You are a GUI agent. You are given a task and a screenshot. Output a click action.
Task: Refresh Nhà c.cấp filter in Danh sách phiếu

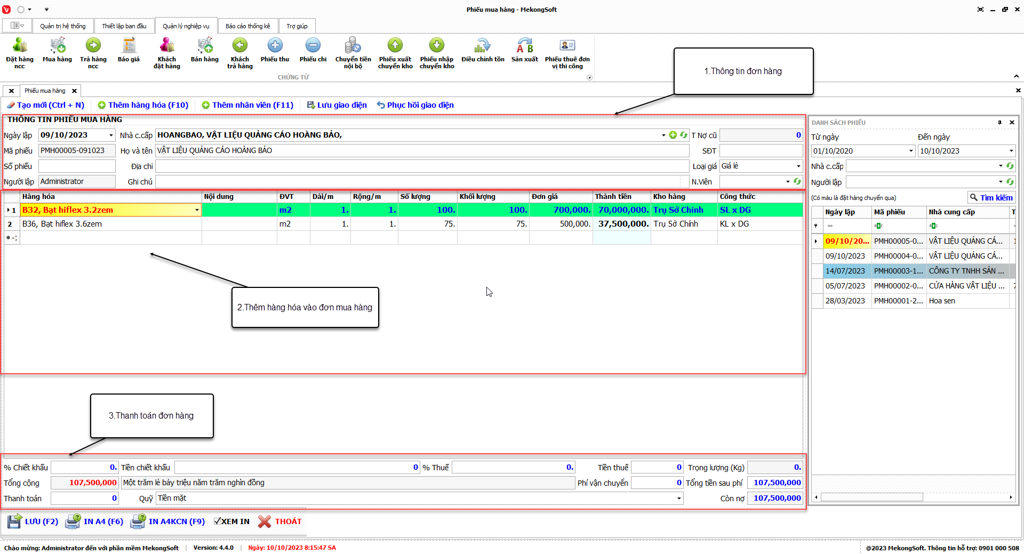coord(1010,166)
